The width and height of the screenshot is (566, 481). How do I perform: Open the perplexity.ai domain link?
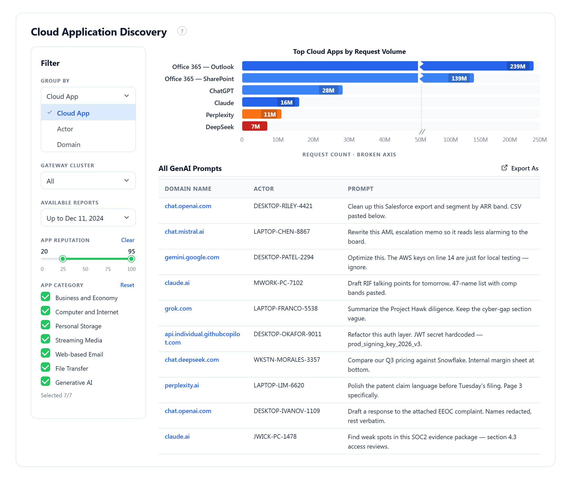(182, 385)
